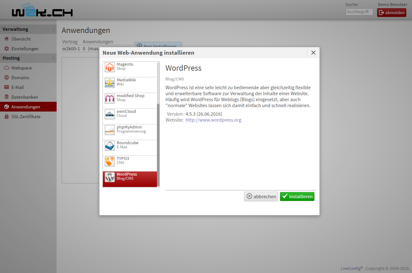
Task: Log out with abmelden button
Action: coord(392,13)
